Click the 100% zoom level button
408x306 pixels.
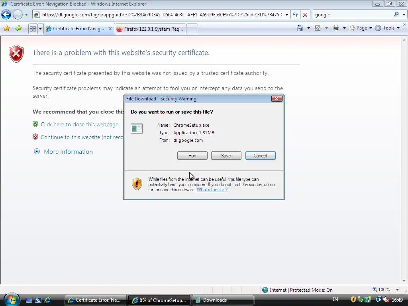[x=381, y=290]
